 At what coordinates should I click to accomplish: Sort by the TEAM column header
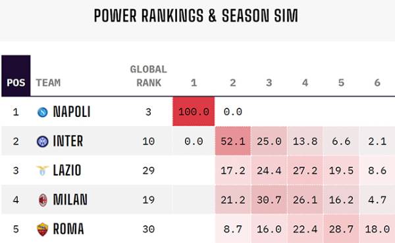coord(48,83)
